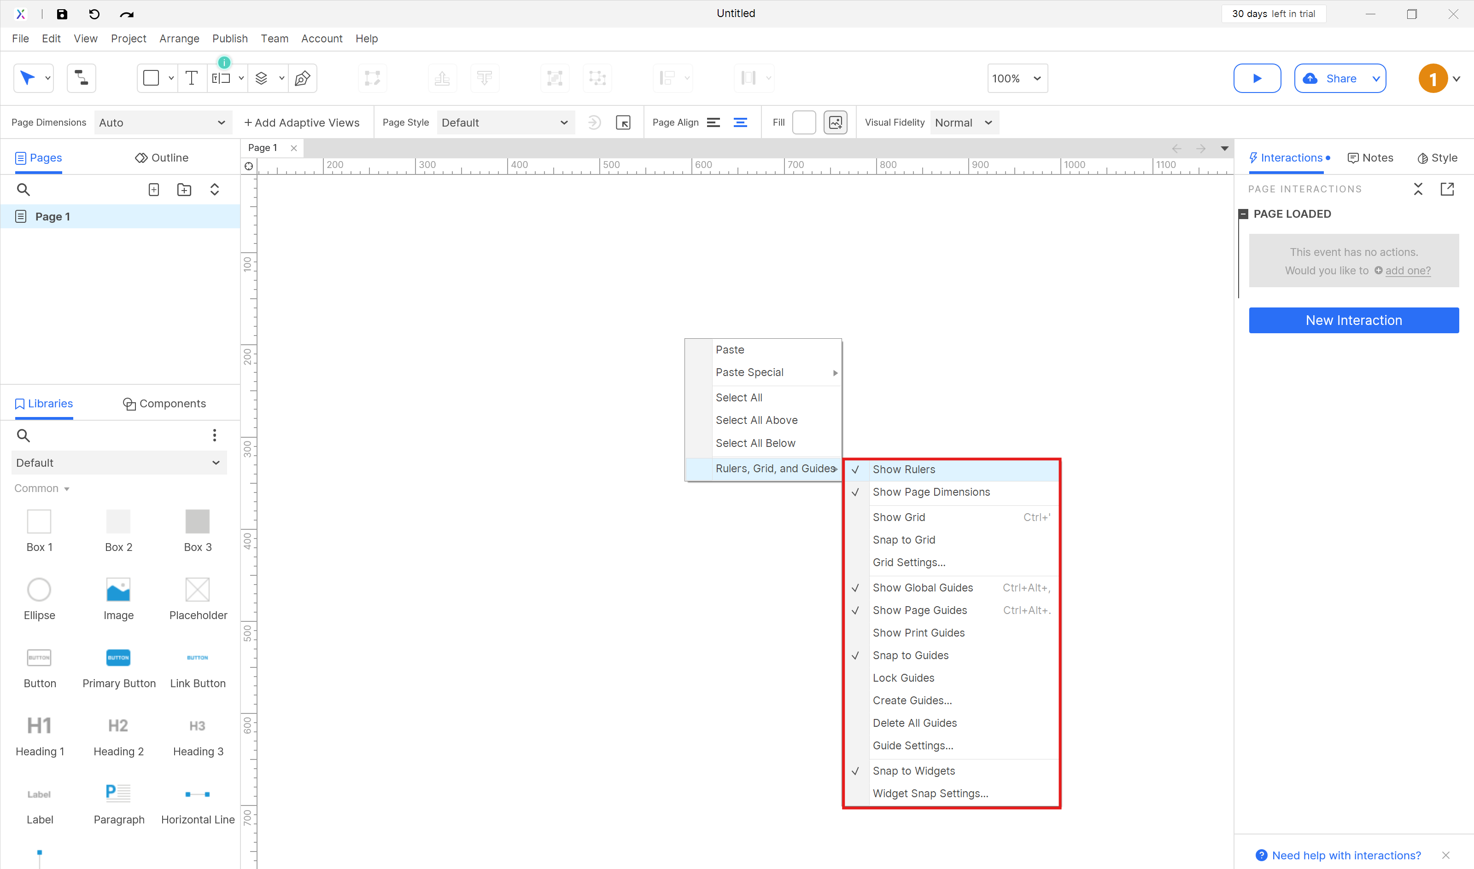
Task: Expand the Visual Fidelity dropdown
Action: point(964,122)
